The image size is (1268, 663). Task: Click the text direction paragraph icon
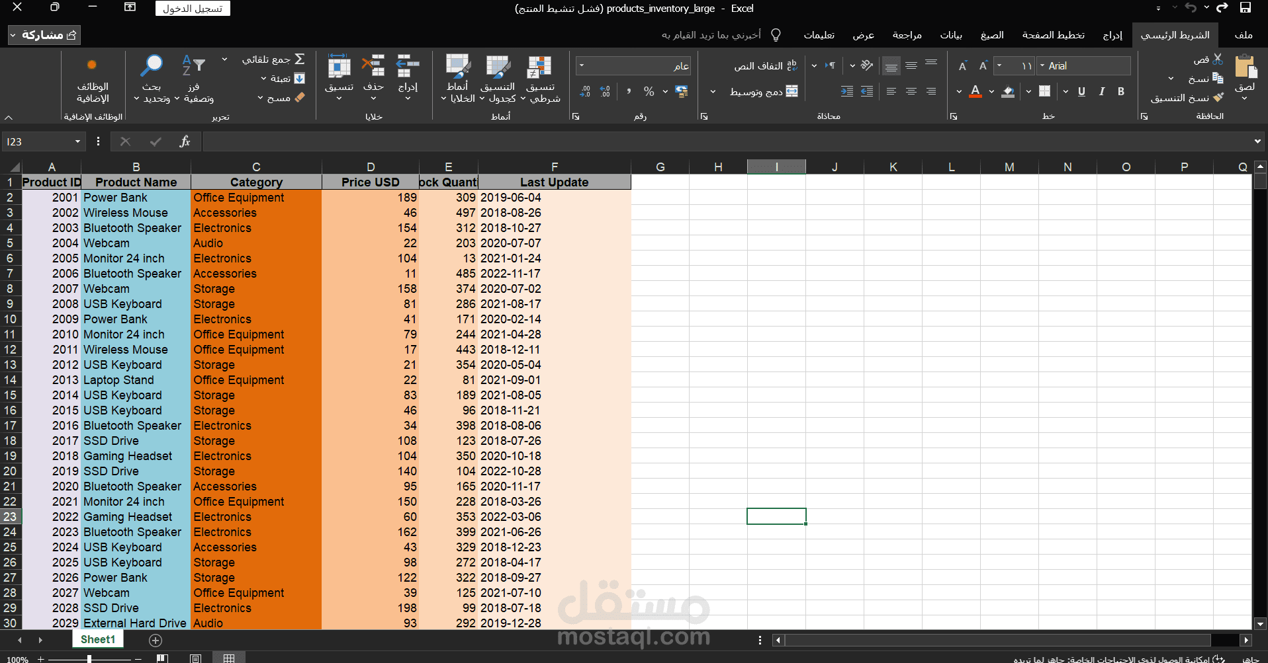(x=830, y=65)
